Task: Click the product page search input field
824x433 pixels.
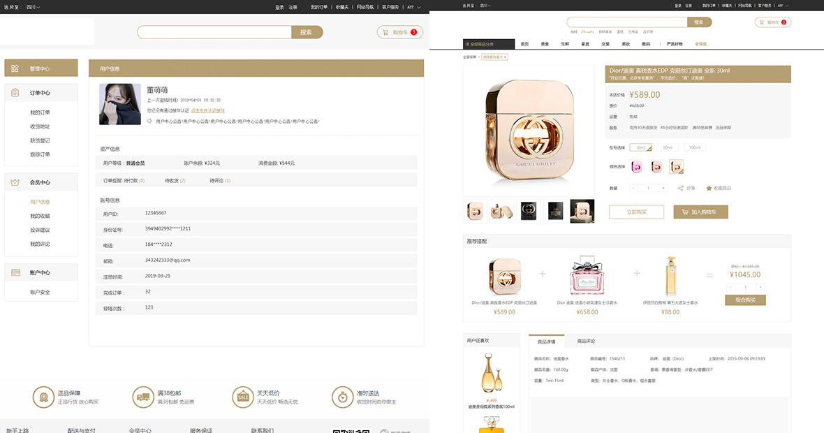Action: [628, 22]
